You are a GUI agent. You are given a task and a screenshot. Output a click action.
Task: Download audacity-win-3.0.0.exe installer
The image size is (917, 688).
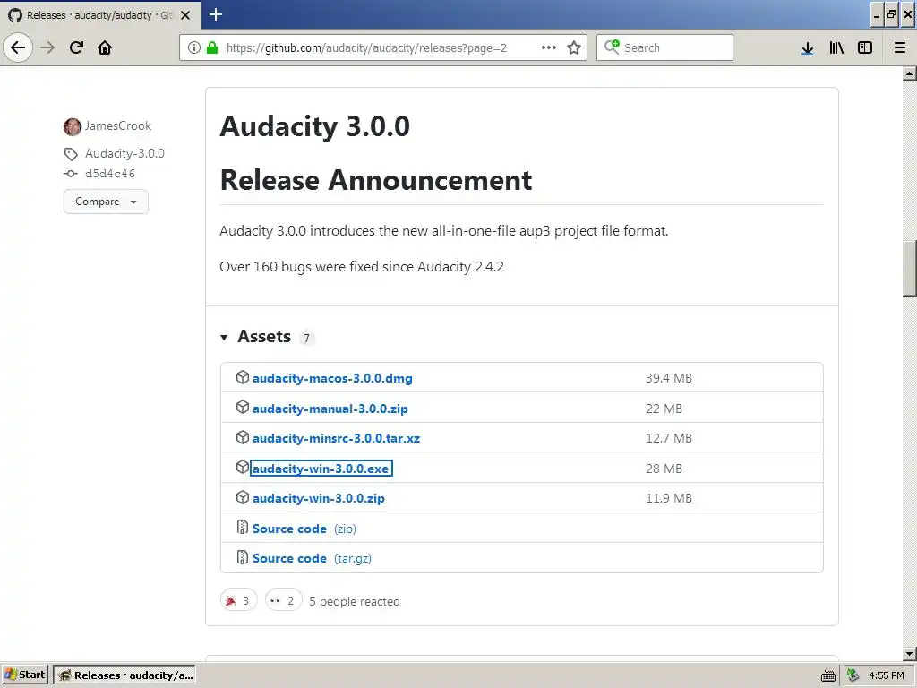pos(321,469)
